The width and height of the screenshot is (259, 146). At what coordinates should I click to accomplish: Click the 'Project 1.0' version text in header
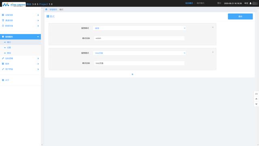coord(46,4)
